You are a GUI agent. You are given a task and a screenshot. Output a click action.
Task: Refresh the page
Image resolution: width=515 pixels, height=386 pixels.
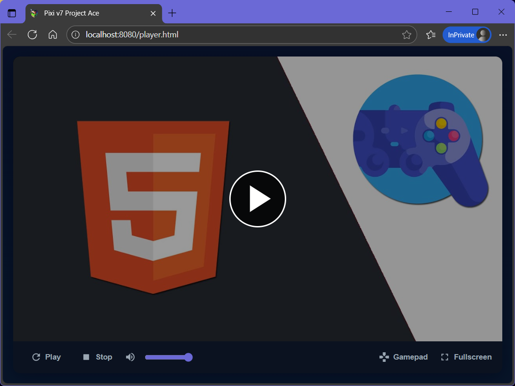[x=32, y=35]
